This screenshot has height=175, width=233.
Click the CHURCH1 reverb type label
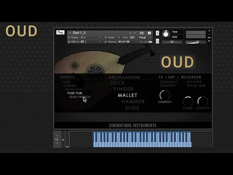click(165, 102)
